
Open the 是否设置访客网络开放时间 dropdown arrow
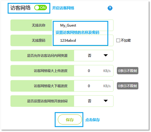click(106, 101)
